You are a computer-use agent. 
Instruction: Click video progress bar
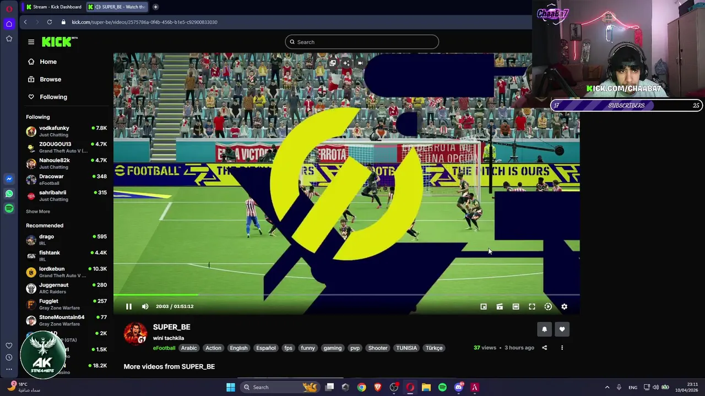[x=346, y=295]
